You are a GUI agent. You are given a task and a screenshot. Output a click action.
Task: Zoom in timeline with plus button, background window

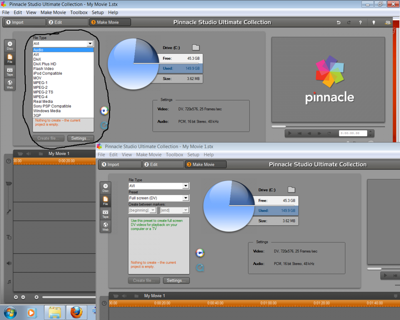16,297
